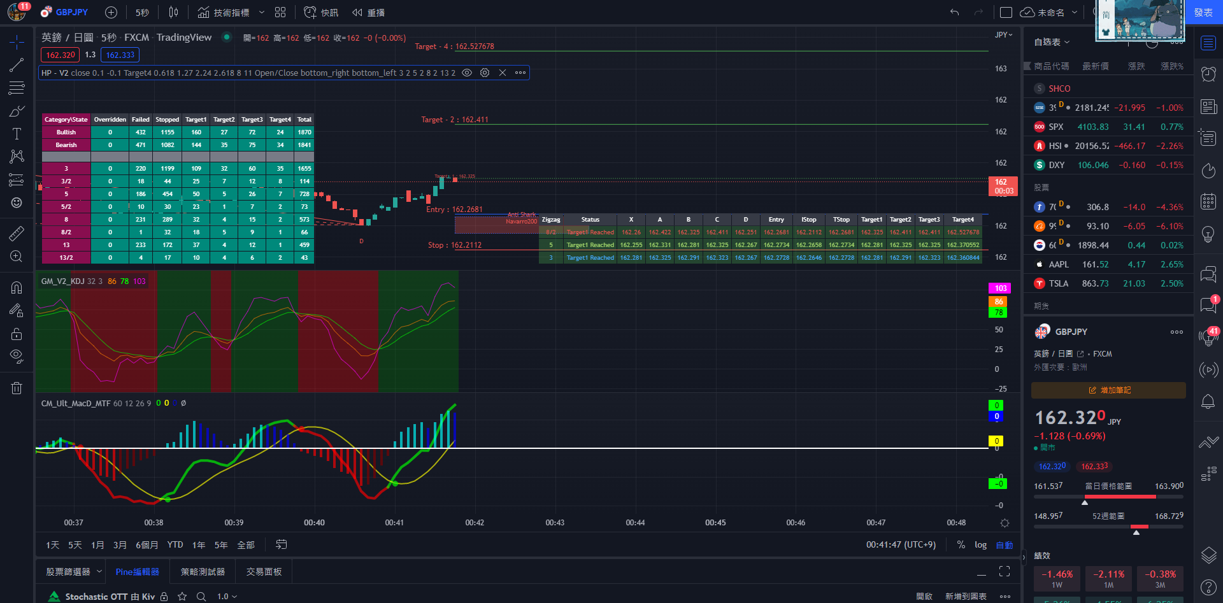Switch to the Pine編輯器 tab

click(x=138, y=572)
